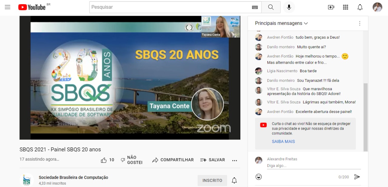Click the SALVAR save button
Screen dimensions: 388x187
point(212,160)
